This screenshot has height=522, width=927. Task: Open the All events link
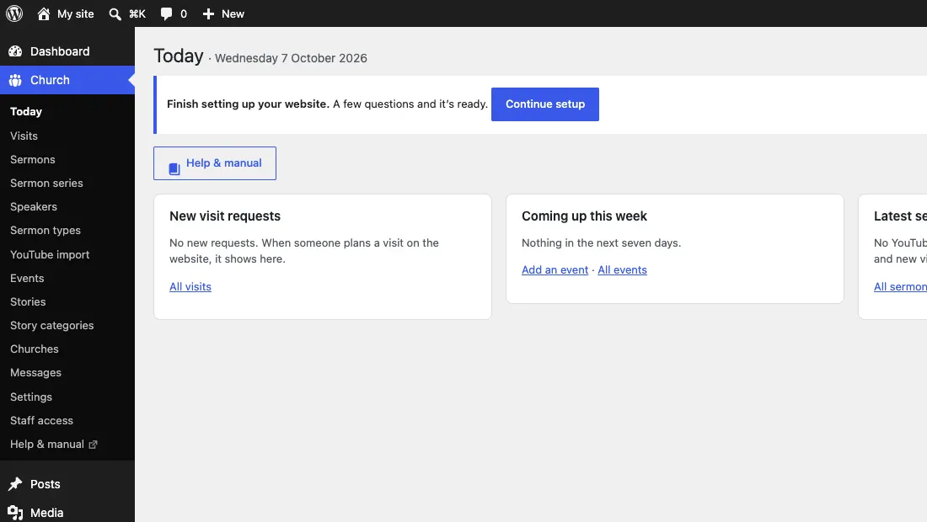click(x=622, y=270)
